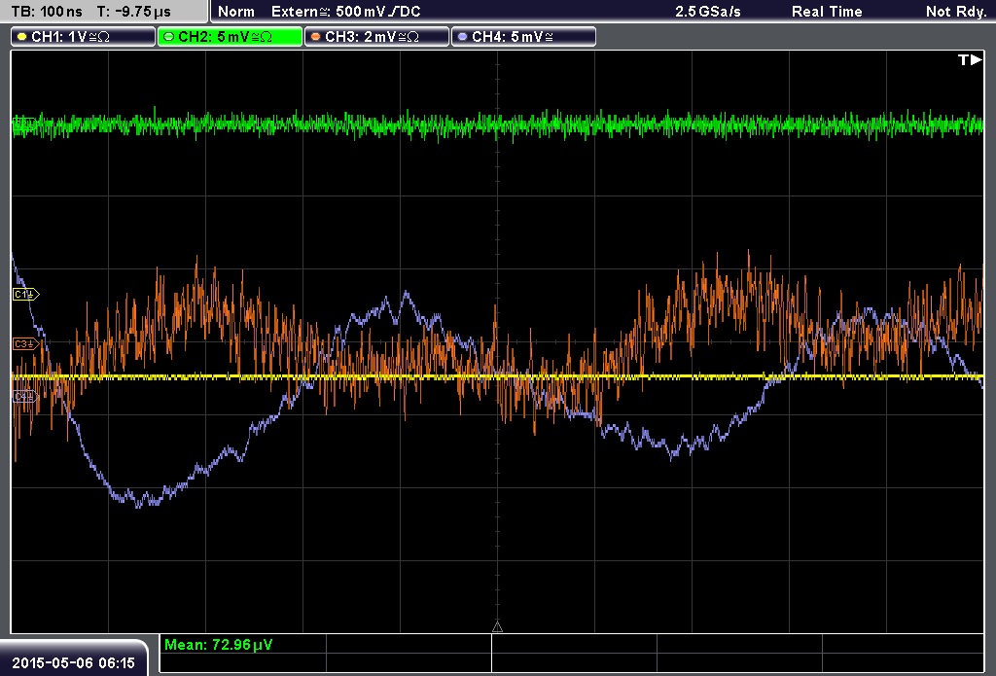
Task: Click the C1 ground level marker
Action: coord(26,294)
